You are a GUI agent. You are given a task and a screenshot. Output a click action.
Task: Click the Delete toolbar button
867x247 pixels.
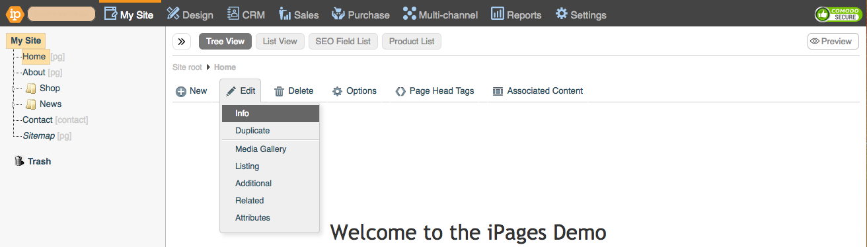click(x=293, y=91)
